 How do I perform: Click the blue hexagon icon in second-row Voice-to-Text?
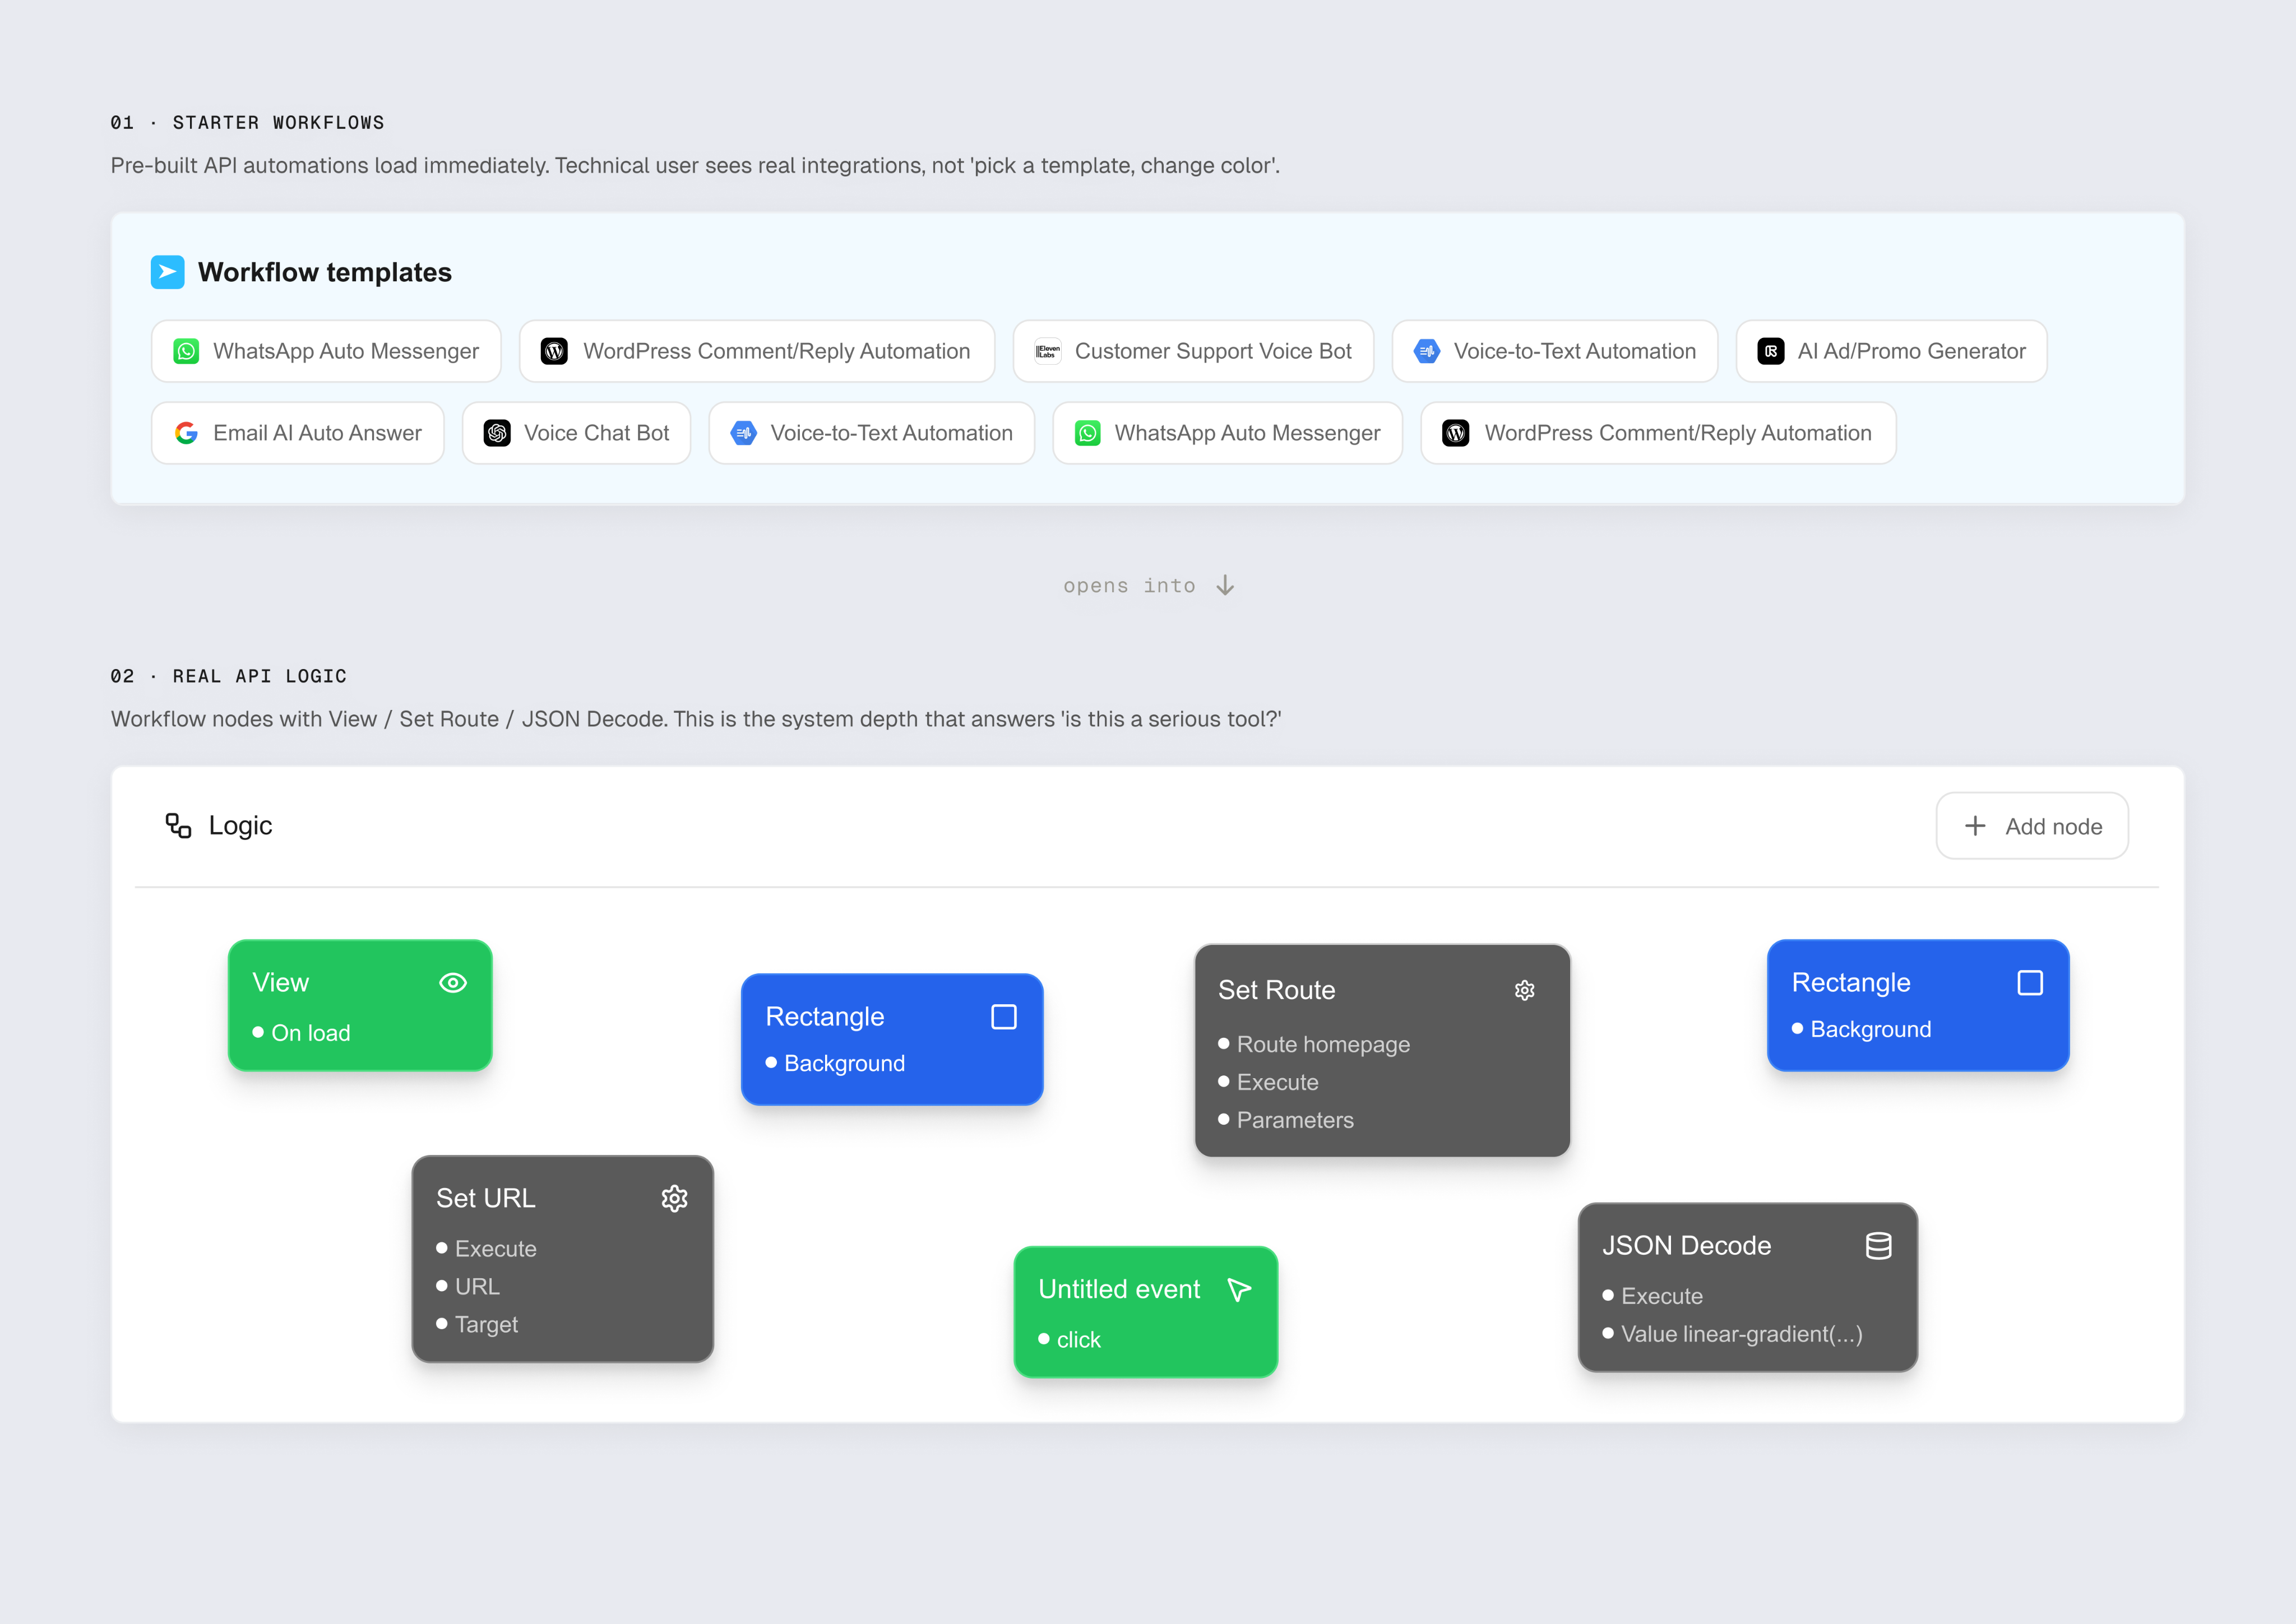(743, 433)
